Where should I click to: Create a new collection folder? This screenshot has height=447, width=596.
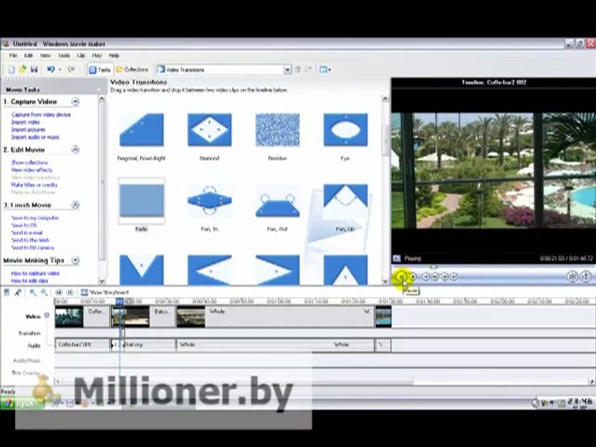click(309, 70)
